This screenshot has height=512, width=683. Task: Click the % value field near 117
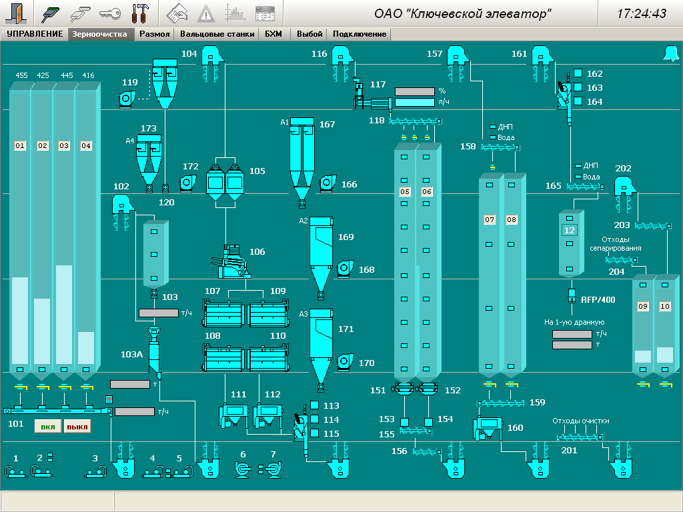[414, 91]
